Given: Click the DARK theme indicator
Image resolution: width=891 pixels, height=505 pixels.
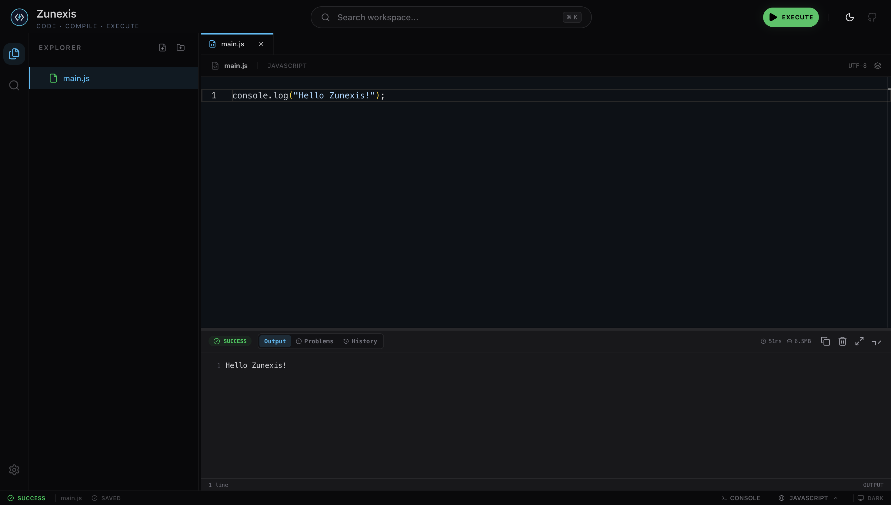Looking at the screenshot, I should tap(870, 498).
